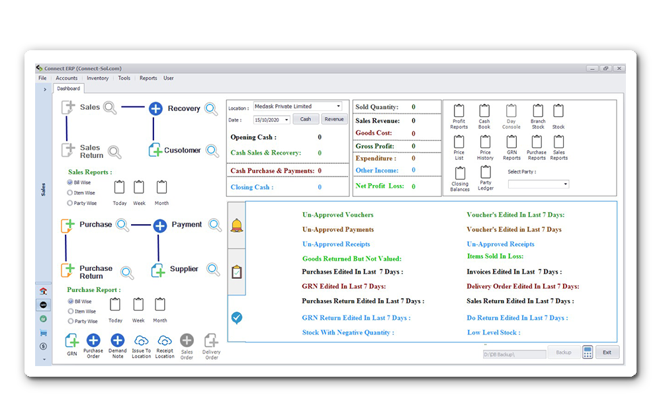
Task: Open the Reports menu
Action: pos(148,78)
